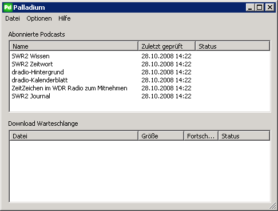Click the date of dradio-Kalenderblatt row
The image size is (278, 211).
pos(166,80)
